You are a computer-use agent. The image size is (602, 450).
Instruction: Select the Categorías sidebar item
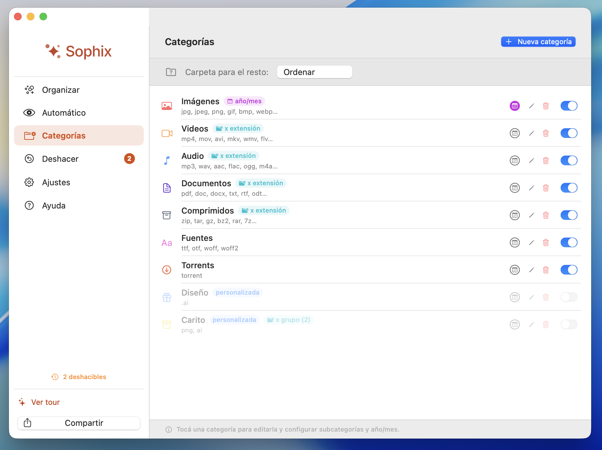[x=79, y=136]
